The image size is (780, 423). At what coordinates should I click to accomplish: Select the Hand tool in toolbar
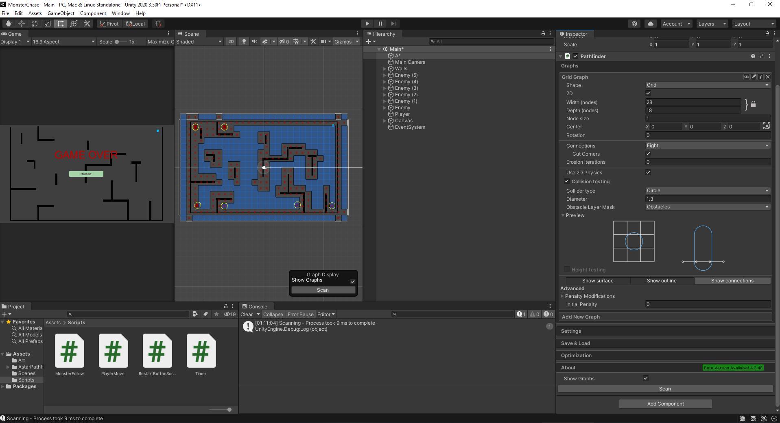click(8, 24)
